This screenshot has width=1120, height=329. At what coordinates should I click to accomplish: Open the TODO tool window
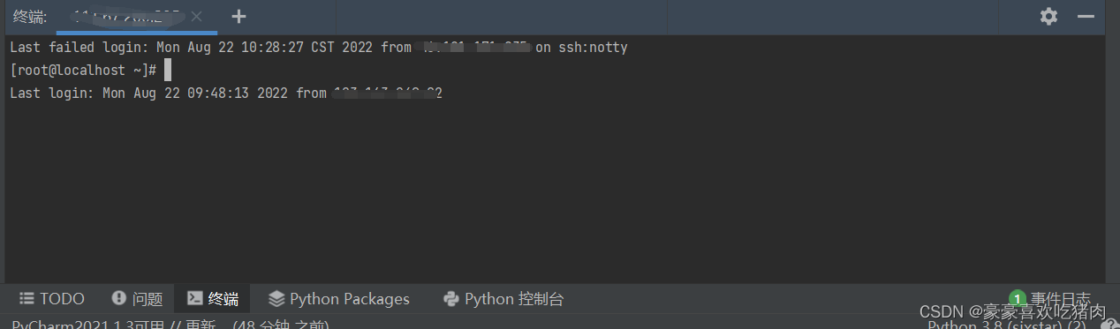click(x=52, y=299)
